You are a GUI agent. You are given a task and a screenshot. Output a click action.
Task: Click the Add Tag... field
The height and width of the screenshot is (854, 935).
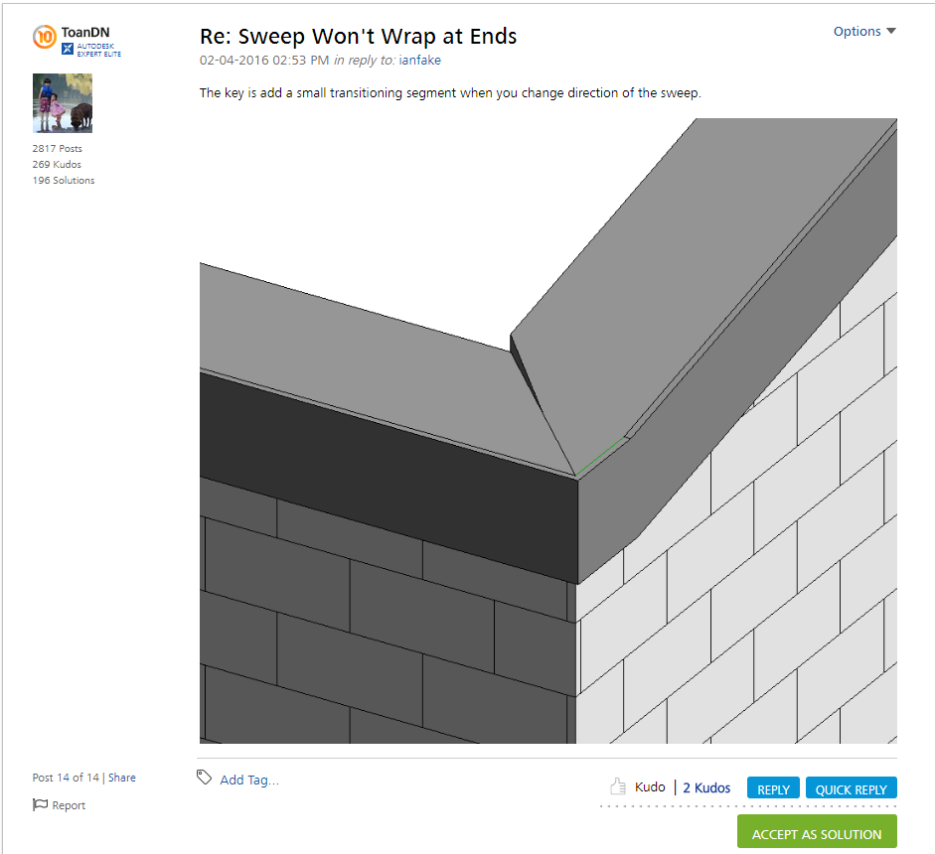point(249,780)
